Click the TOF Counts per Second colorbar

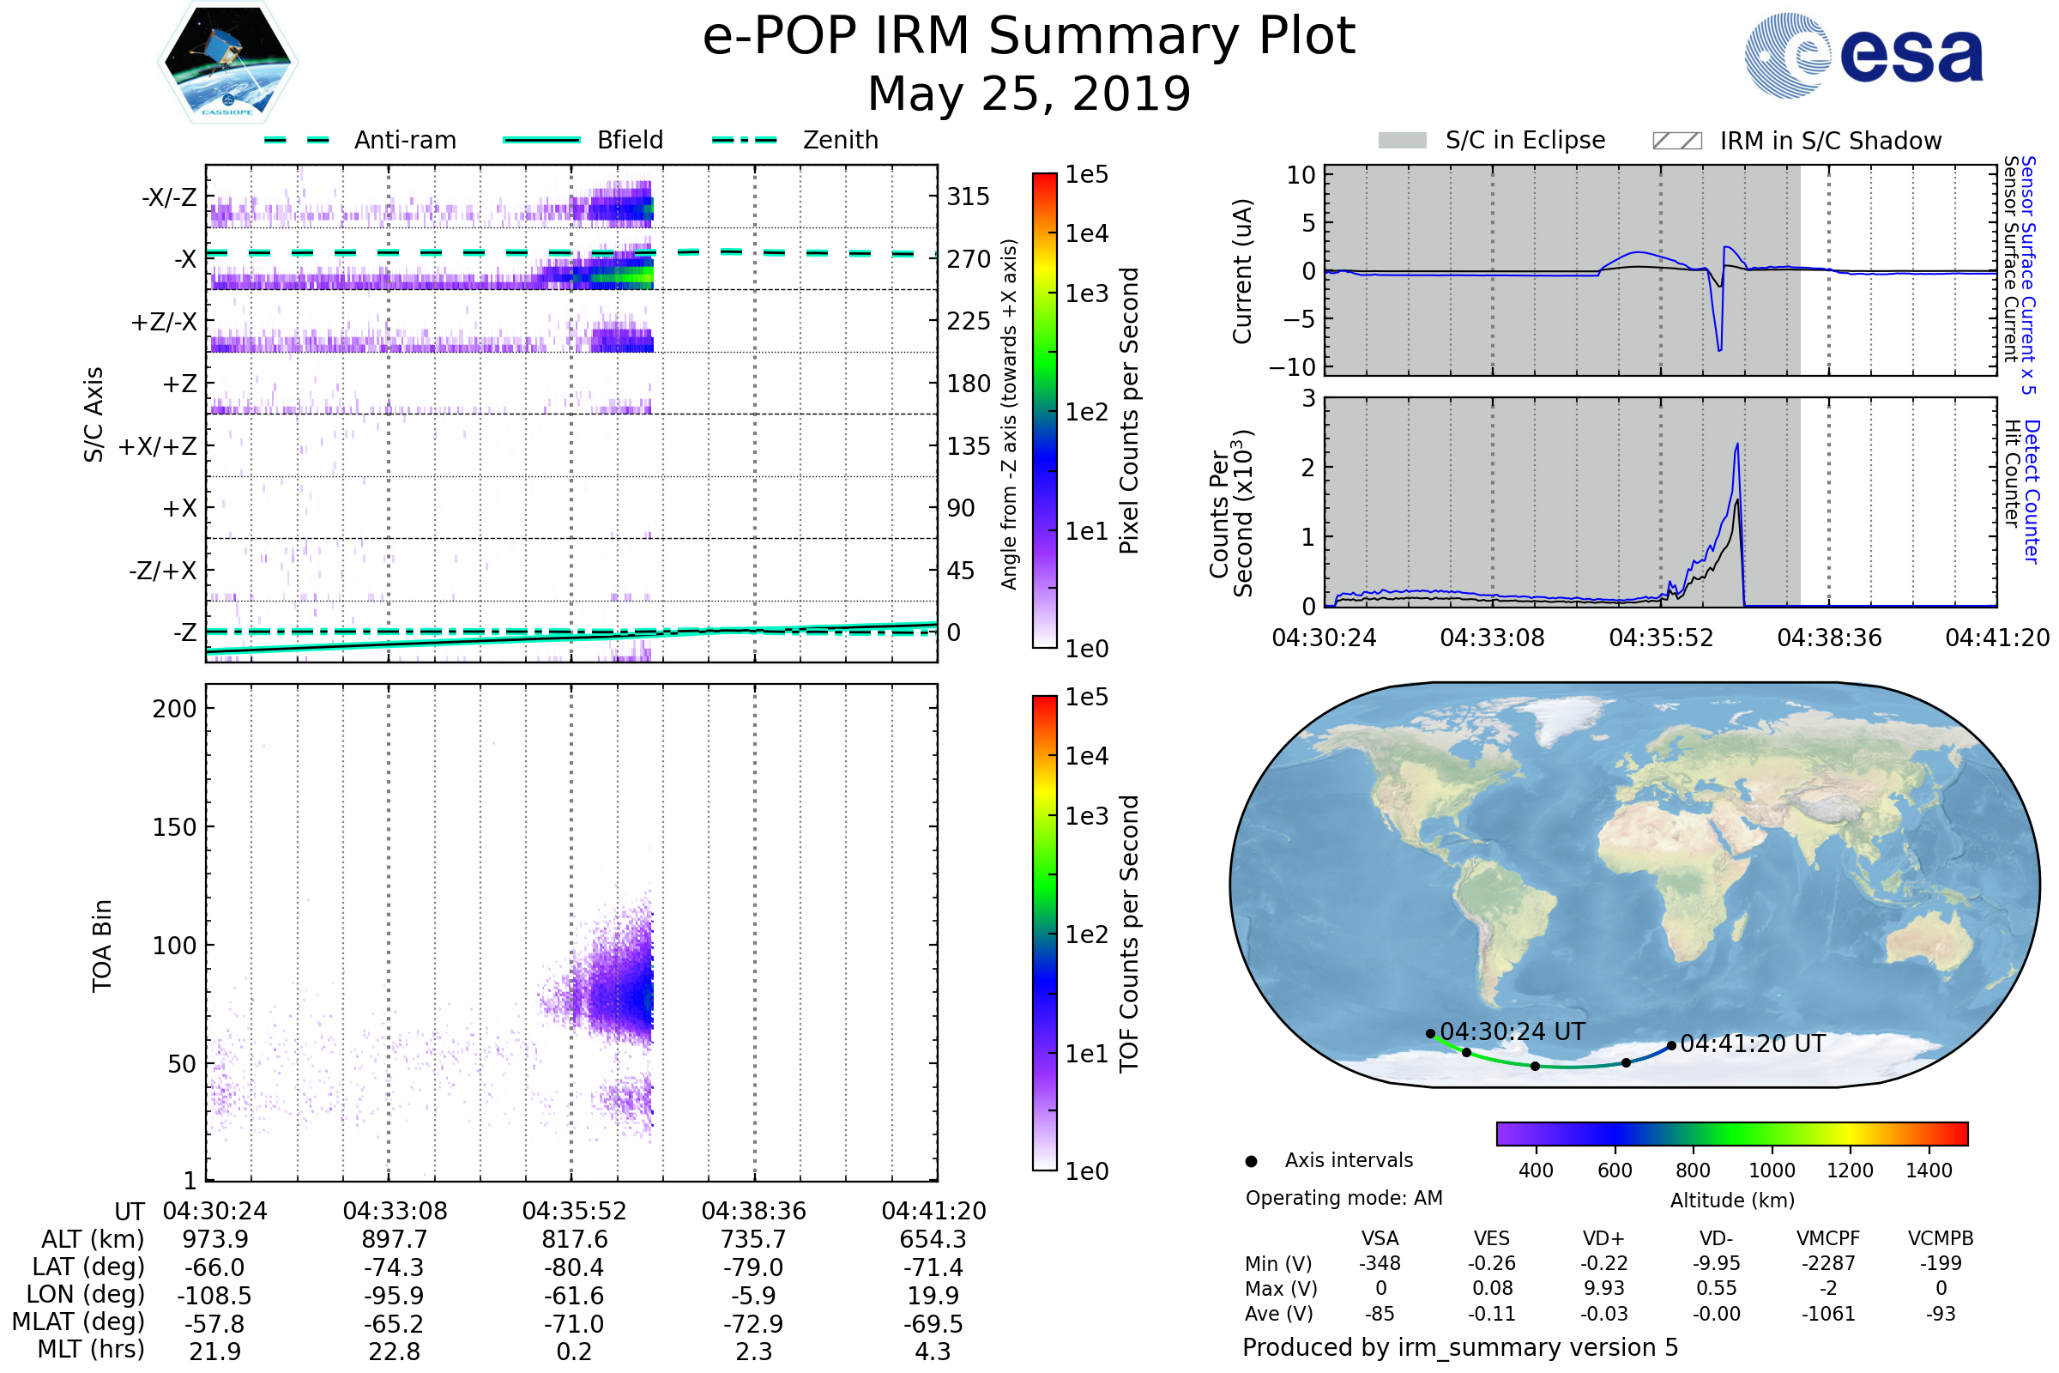[1044, 933]
